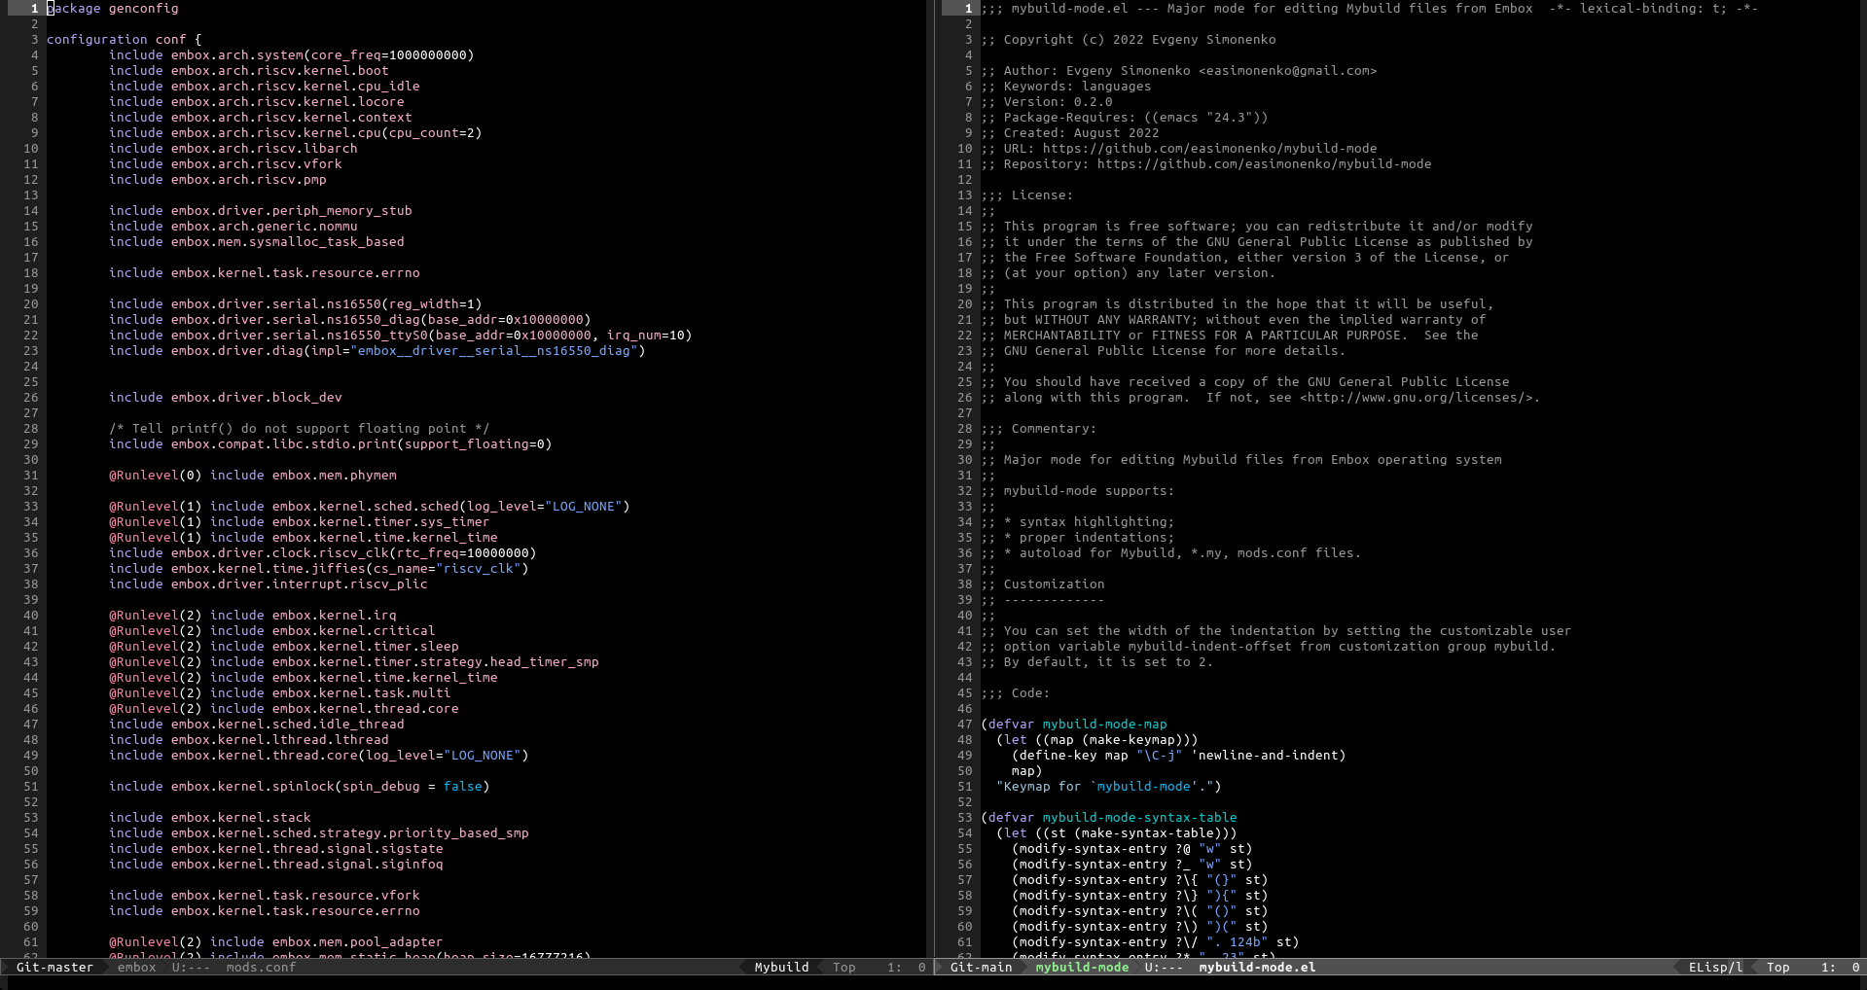Click ';;; License:' heading
The height and width of the screenshot is (990, 1867).
coord(1027,195)
